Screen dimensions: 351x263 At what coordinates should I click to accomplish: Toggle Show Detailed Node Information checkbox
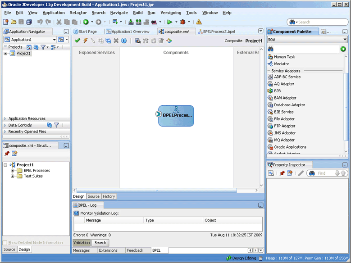tap(5, 243)
